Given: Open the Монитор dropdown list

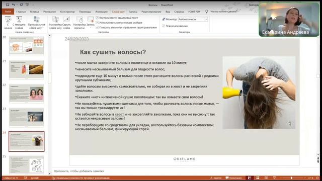Looking at the screenshot, I should point(206,19).
